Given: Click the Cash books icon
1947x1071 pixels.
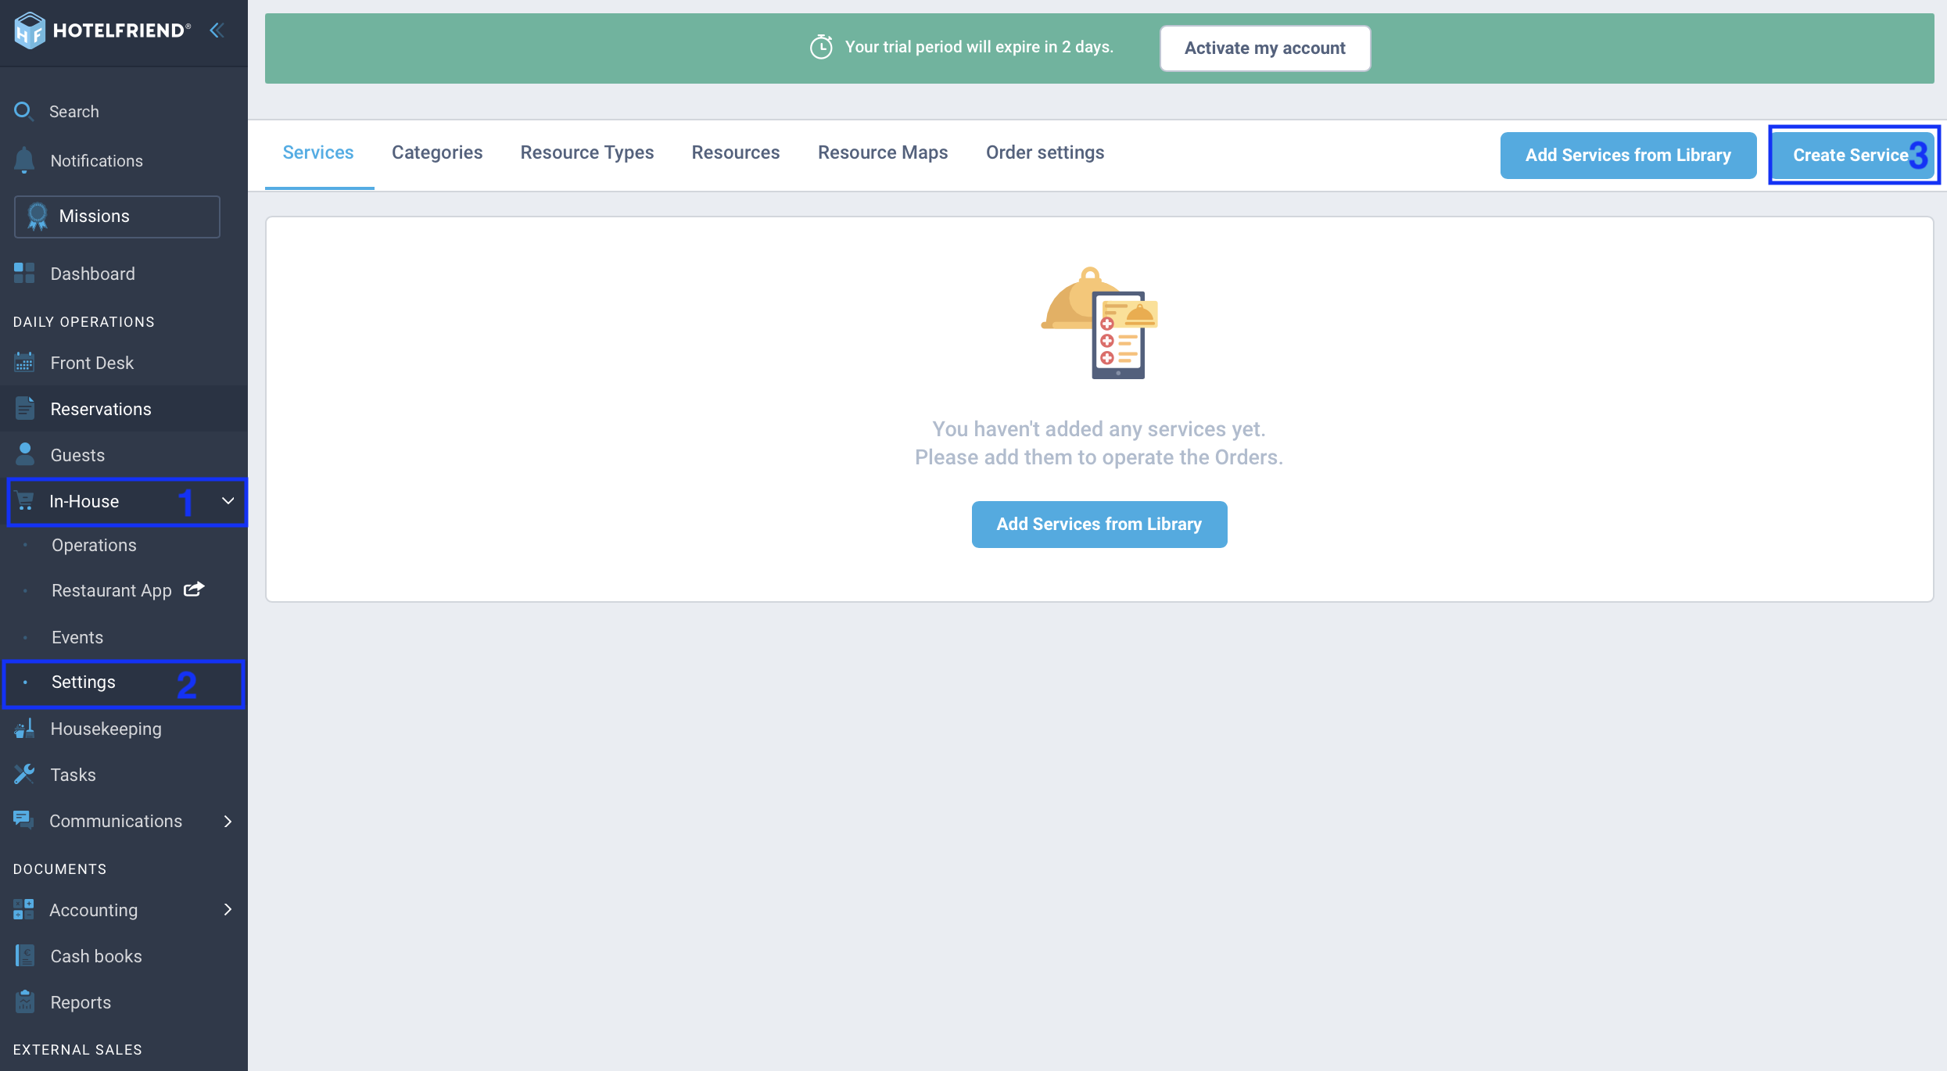Looking at the screenshot, I should pyautogui.click(x=24, y=955).
